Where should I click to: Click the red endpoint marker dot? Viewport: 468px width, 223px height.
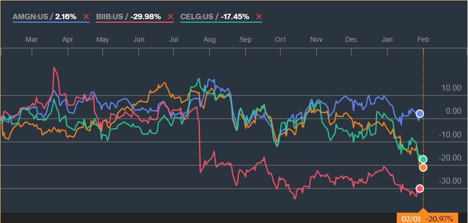pos(420,188)
